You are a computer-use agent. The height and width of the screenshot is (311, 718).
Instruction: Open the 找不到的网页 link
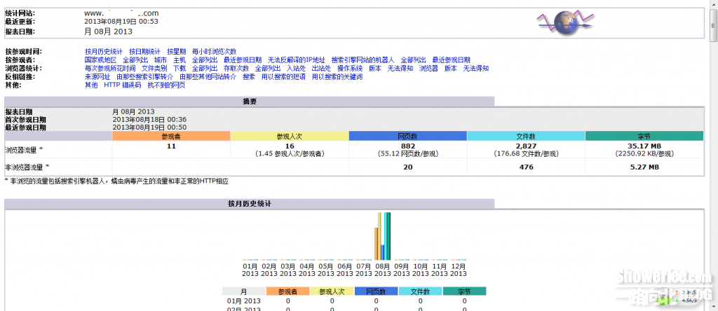(x=166, y=85)
